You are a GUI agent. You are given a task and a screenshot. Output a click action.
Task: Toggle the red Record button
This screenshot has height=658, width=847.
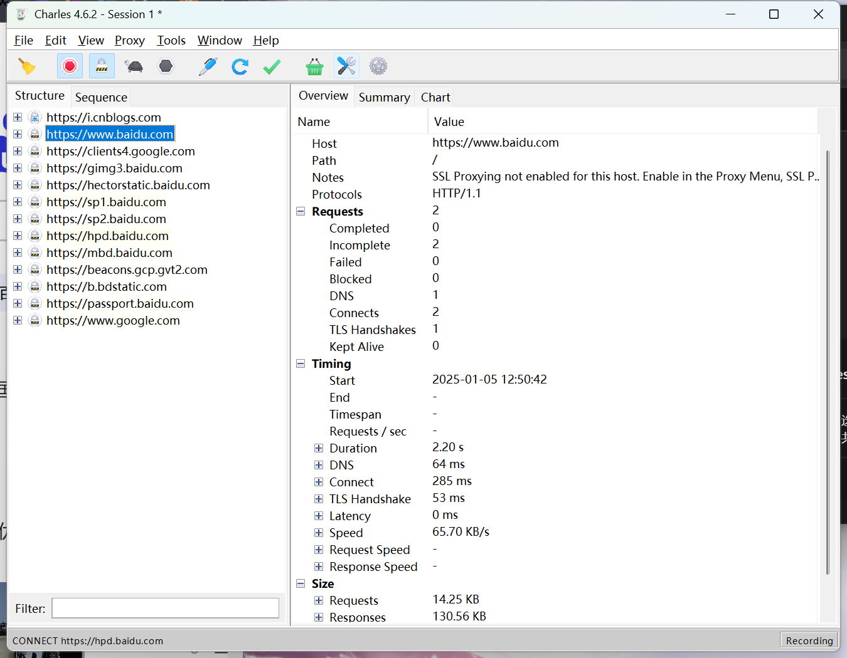pyautogui.click(x=70, y=66)
